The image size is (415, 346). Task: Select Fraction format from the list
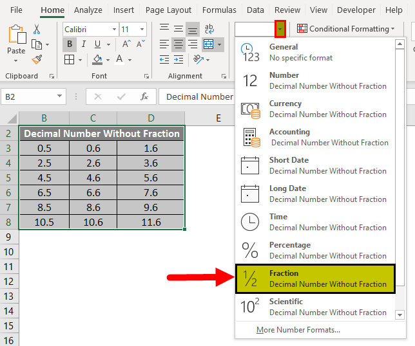320,278
